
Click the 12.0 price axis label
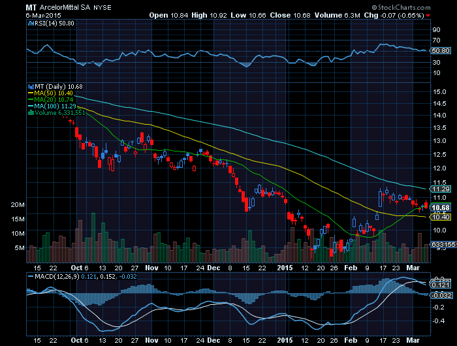[x=439, y=168]
